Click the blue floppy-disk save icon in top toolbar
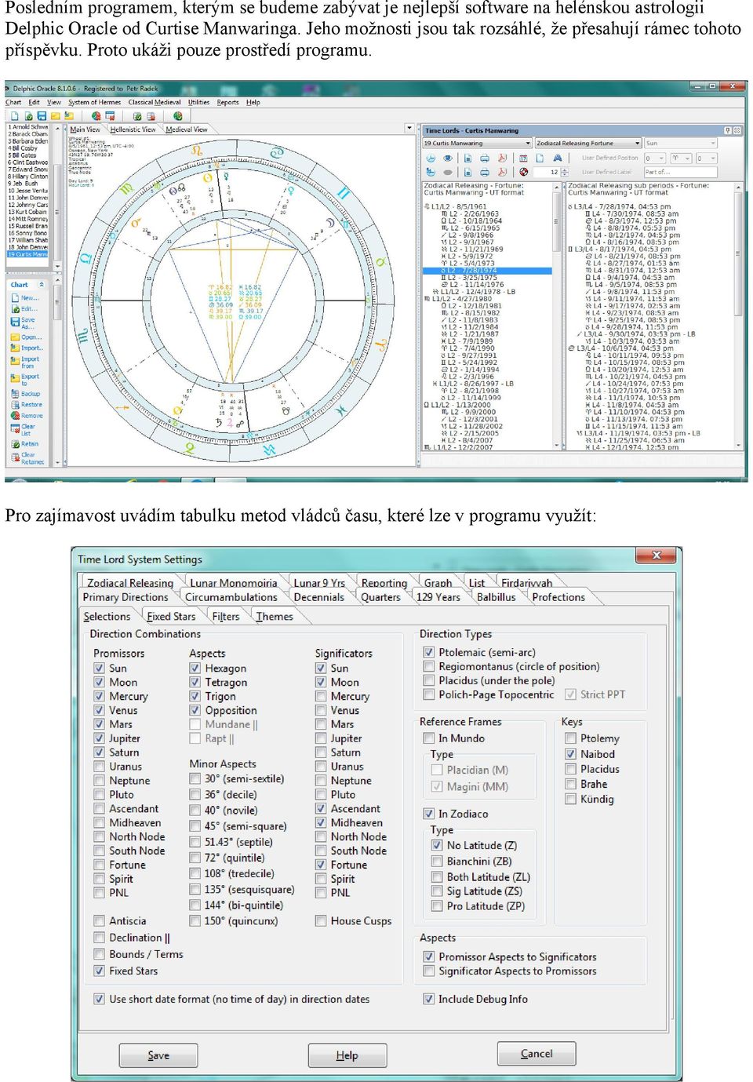This screenshot has height=1082, width=753. [42, 116]
